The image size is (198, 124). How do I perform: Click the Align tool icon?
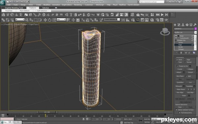(128, 20)
